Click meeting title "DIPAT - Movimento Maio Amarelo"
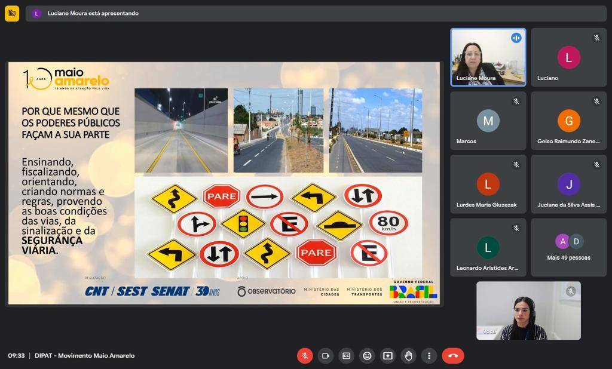This screenshot has height=369, width=612. point(85,356)
